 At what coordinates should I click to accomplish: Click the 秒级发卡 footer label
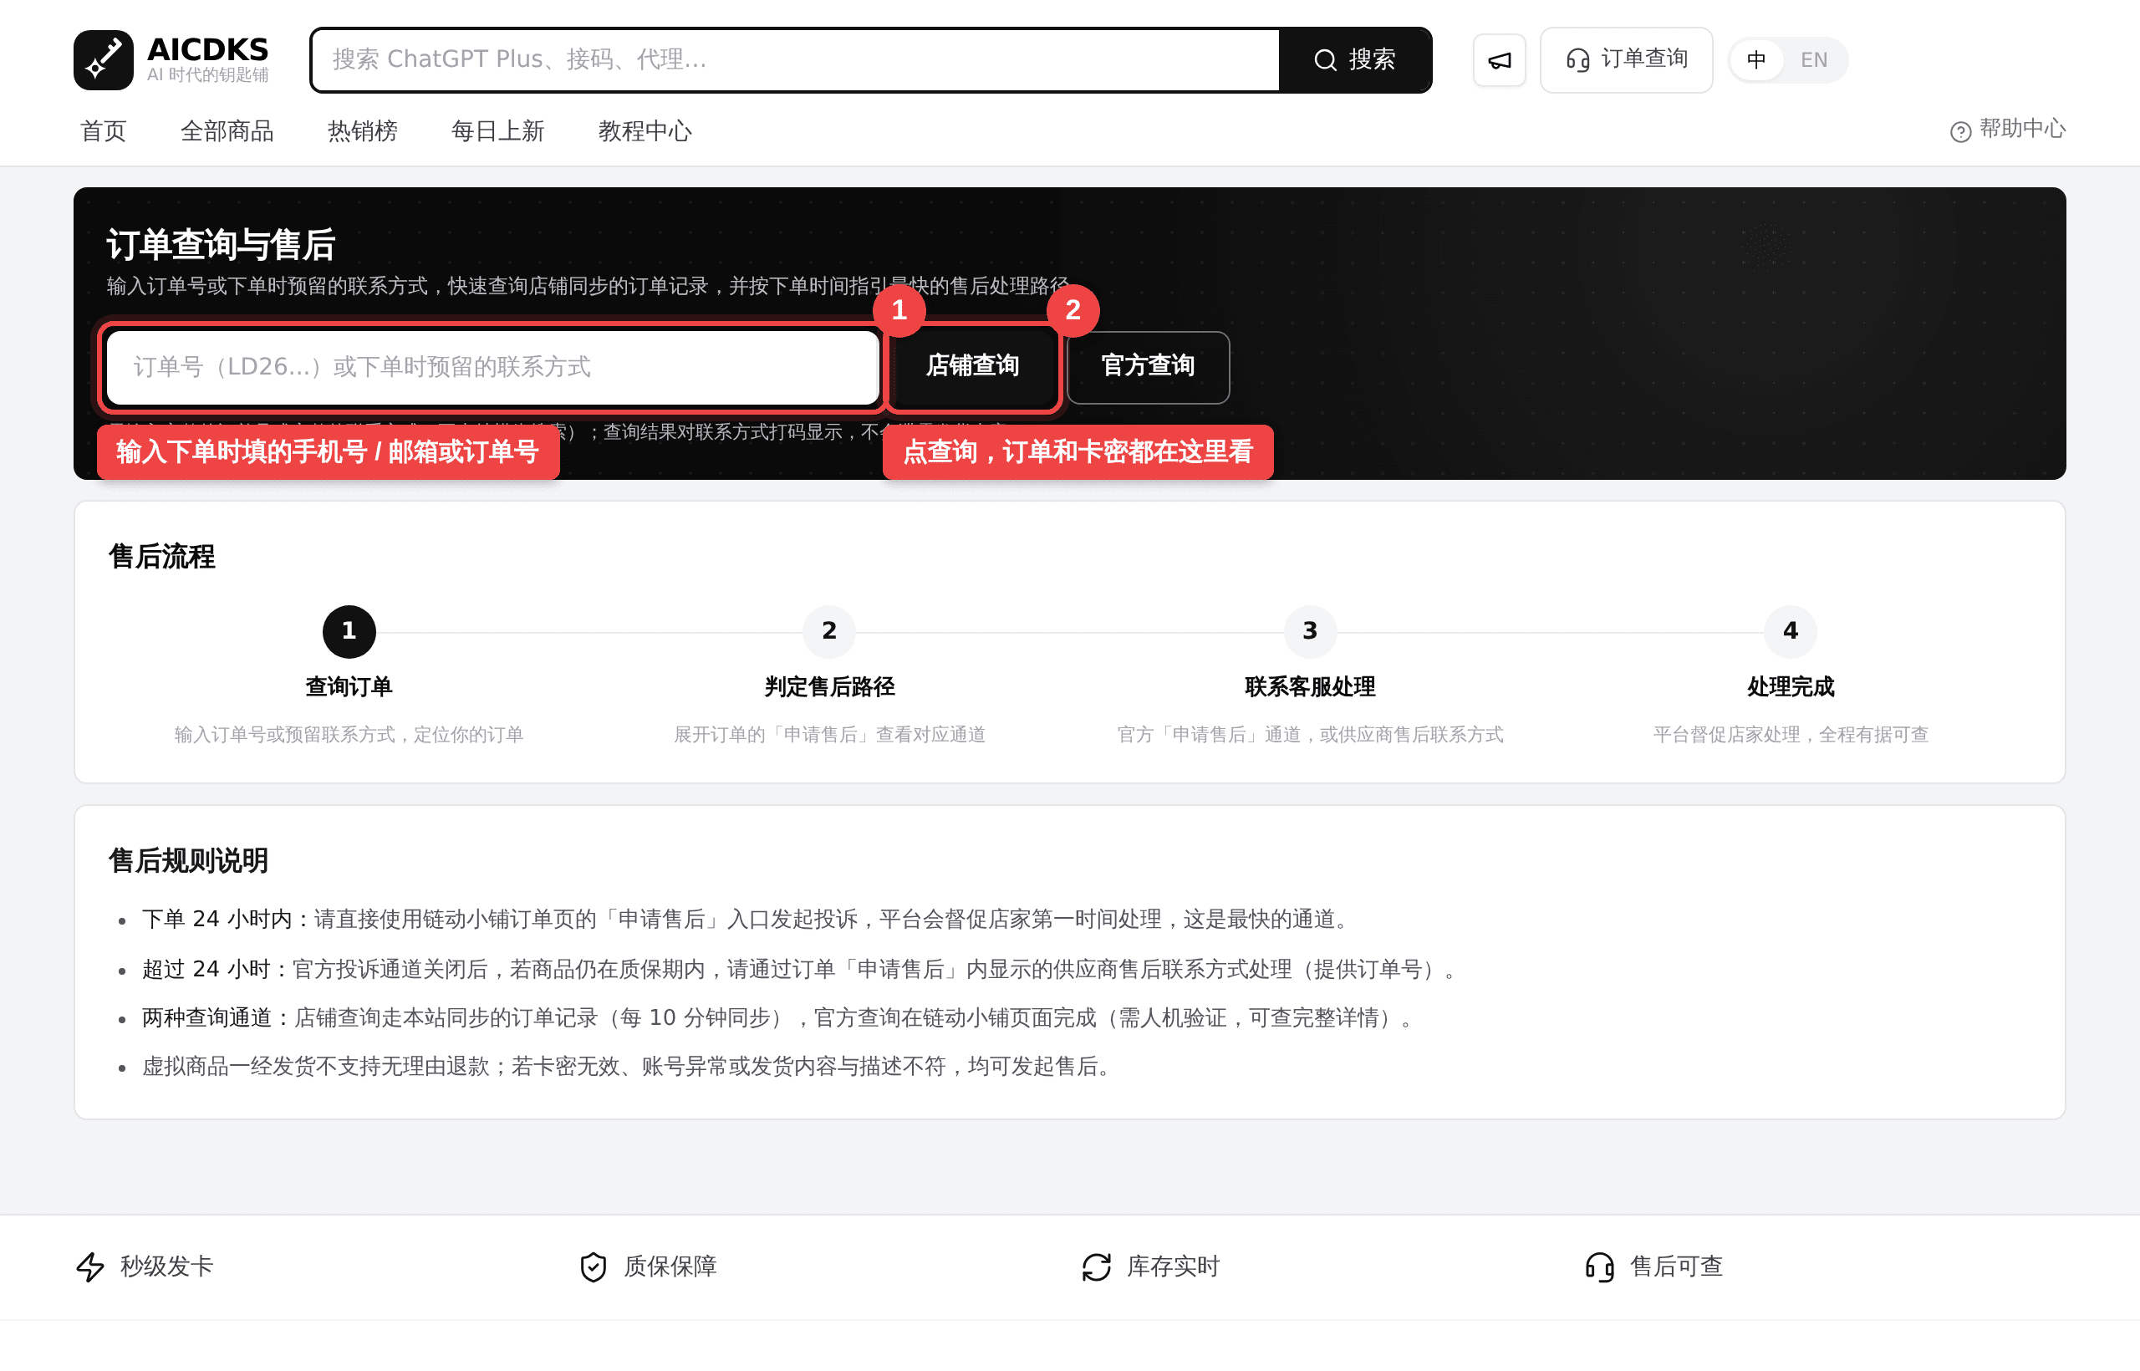[166, 1267]
